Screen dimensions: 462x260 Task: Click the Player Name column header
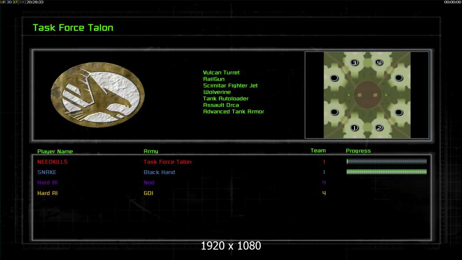coord(55,151)
